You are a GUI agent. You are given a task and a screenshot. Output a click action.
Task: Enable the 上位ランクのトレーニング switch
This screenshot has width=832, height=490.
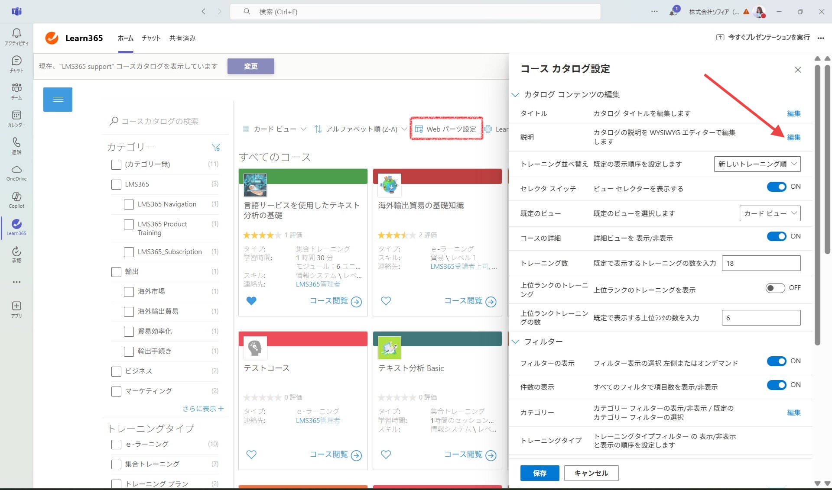pyautogui.click(x=775, y=288)
